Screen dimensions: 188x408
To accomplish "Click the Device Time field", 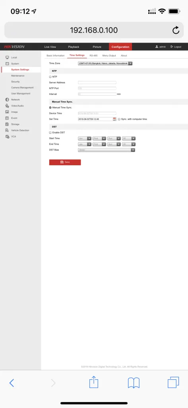I will [x=97, y=113].
